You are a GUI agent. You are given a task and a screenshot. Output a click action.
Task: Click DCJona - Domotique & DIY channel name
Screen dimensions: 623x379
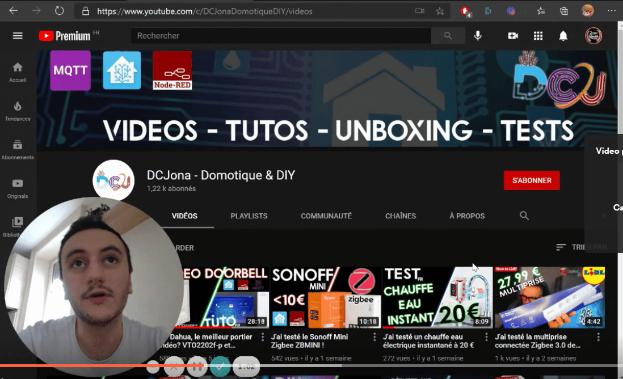tap(221, 175)
